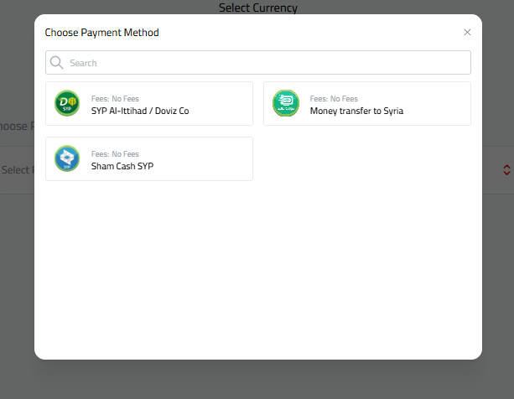
Task: Click the Money transfer to Syria logo icon
Action: tap(286, 103)
